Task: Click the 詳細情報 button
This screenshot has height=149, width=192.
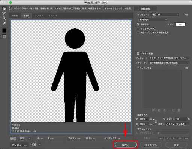Action: tap(145, 9)
